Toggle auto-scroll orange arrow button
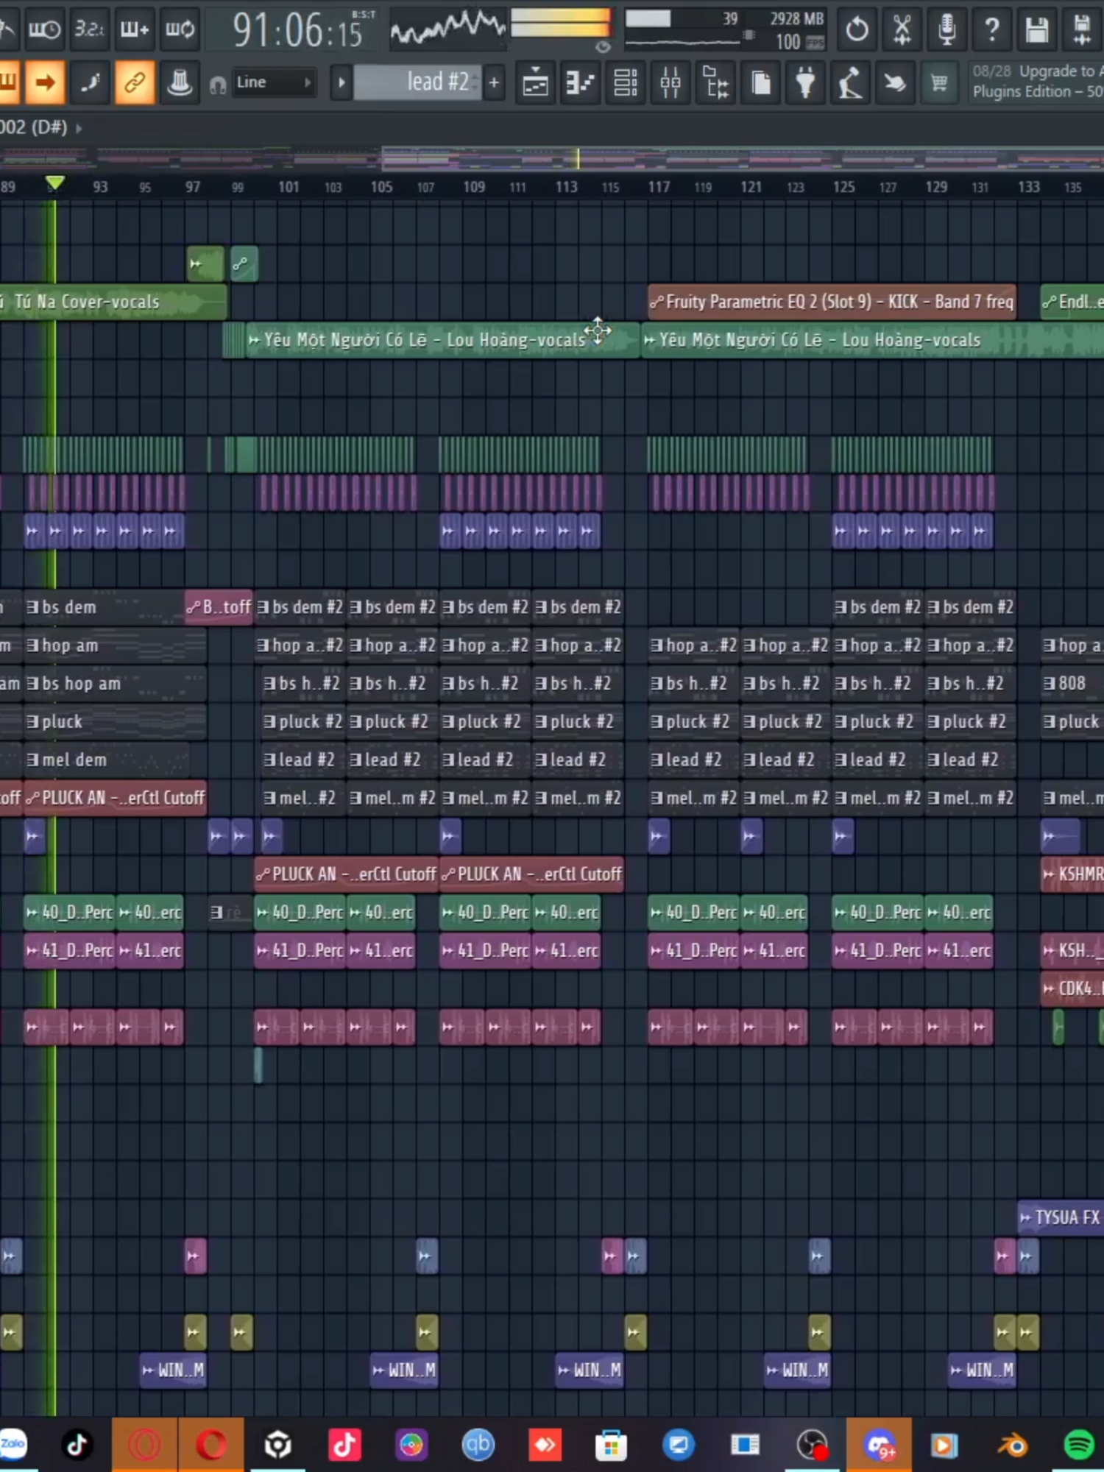The width and height of the screenshot is (1104, 1472). coord(45,82)
